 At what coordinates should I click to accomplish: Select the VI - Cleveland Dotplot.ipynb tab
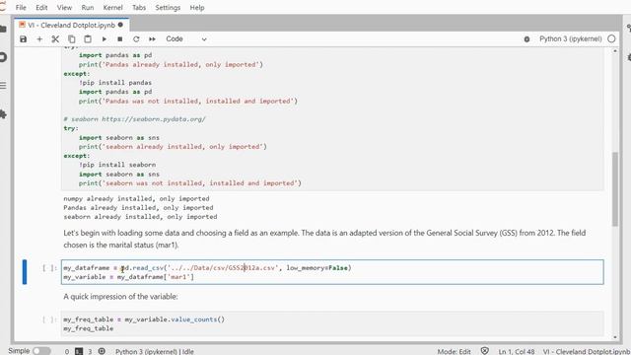point(71,25)
